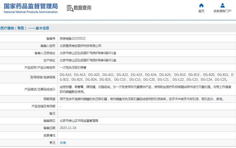The height and width of the screenshot is (148, 236).
Task: Click the 备案人名称 field label
Action: tap(48, 46)
